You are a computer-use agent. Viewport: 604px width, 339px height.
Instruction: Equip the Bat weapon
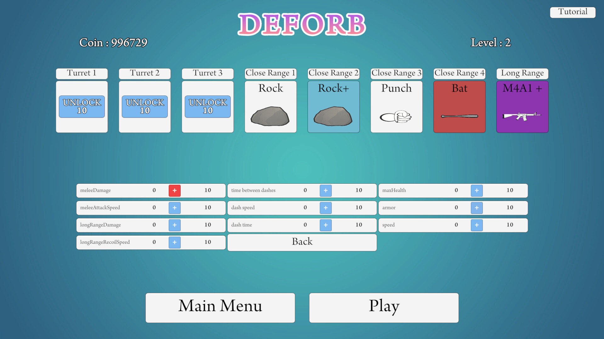[x=459, y=107]
